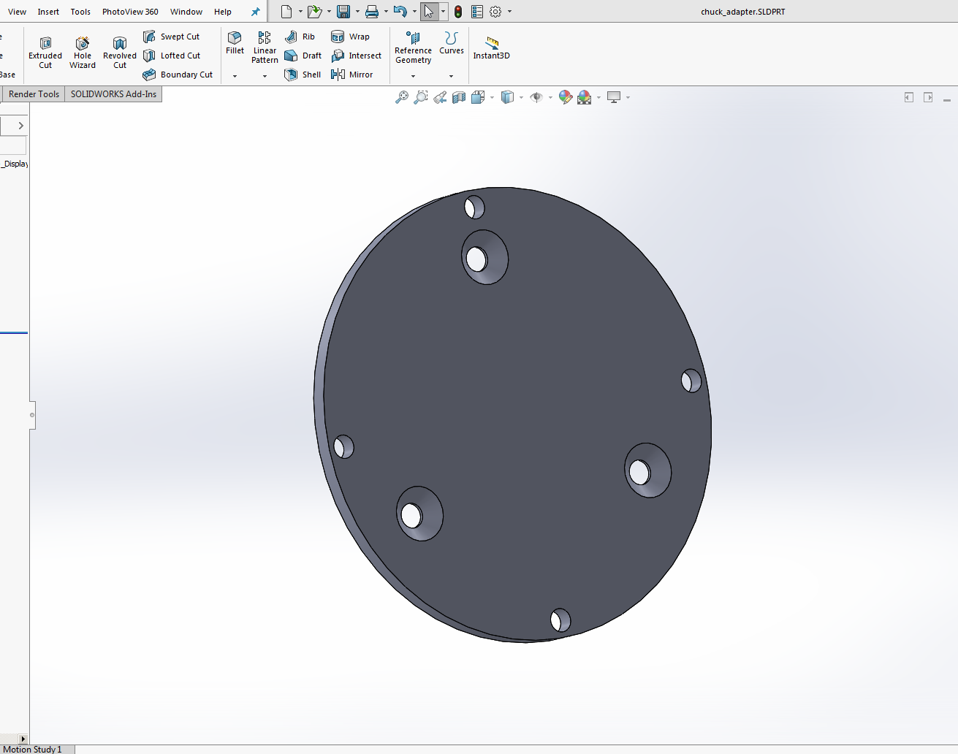Open the Insert menu
This screenshot has height=754, width=958.
[x=48, y=12]
